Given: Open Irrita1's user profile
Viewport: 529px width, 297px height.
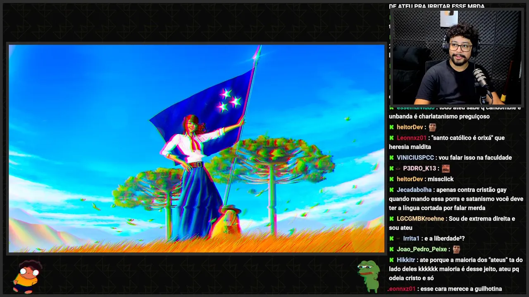Looking at the screenshot, I should [411, 238].
